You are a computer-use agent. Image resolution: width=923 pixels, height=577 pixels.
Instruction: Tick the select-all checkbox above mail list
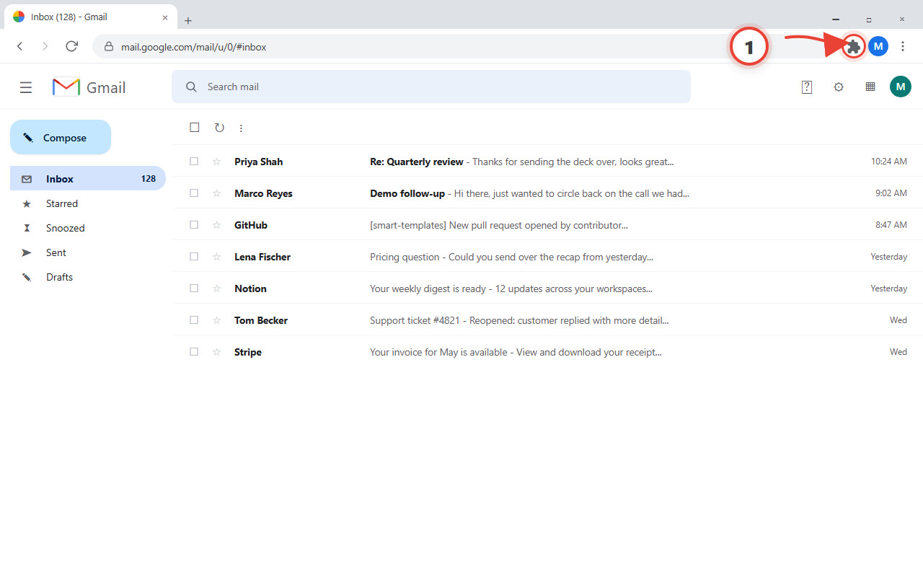click(x=195, y=128)
